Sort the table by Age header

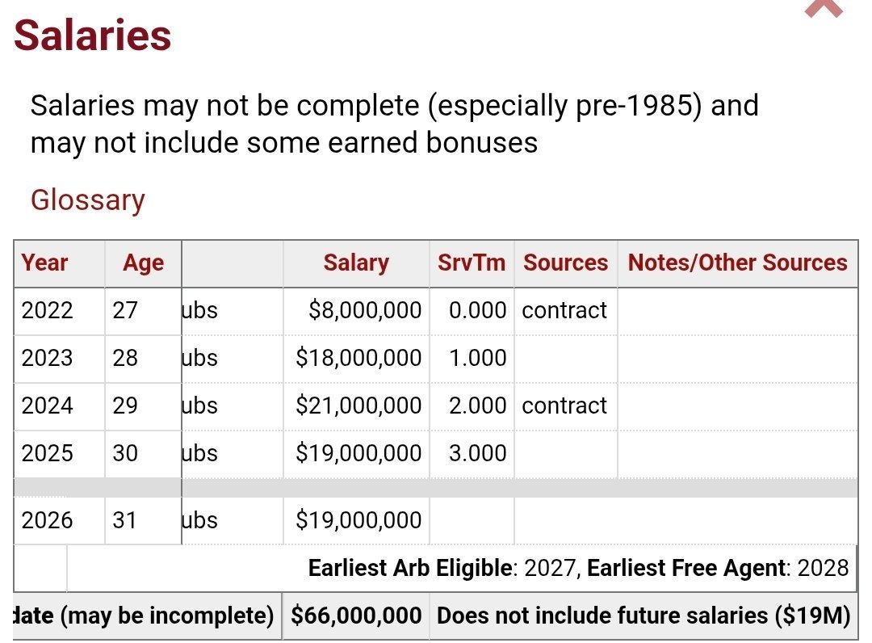point(143,263)
